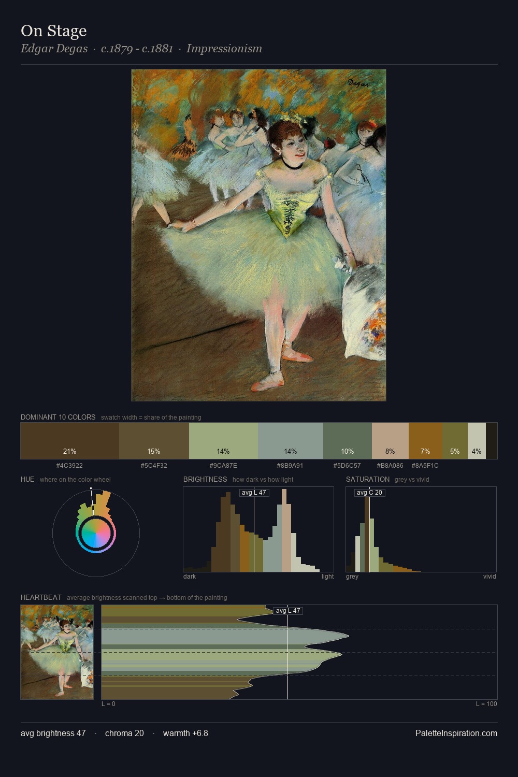
Task: Click the chroma 20 footer stat
Action: (124, 733)
